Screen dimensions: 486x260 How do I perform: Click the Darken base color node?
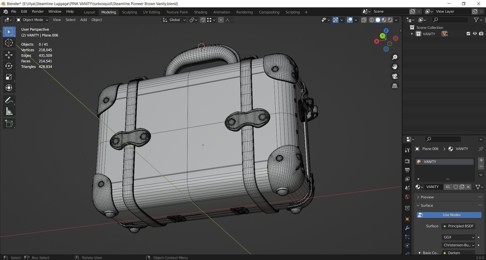pos(458,253)
